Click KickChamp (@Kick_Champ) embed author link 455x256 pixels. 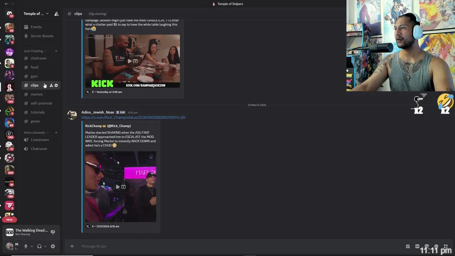coord(108,126)
